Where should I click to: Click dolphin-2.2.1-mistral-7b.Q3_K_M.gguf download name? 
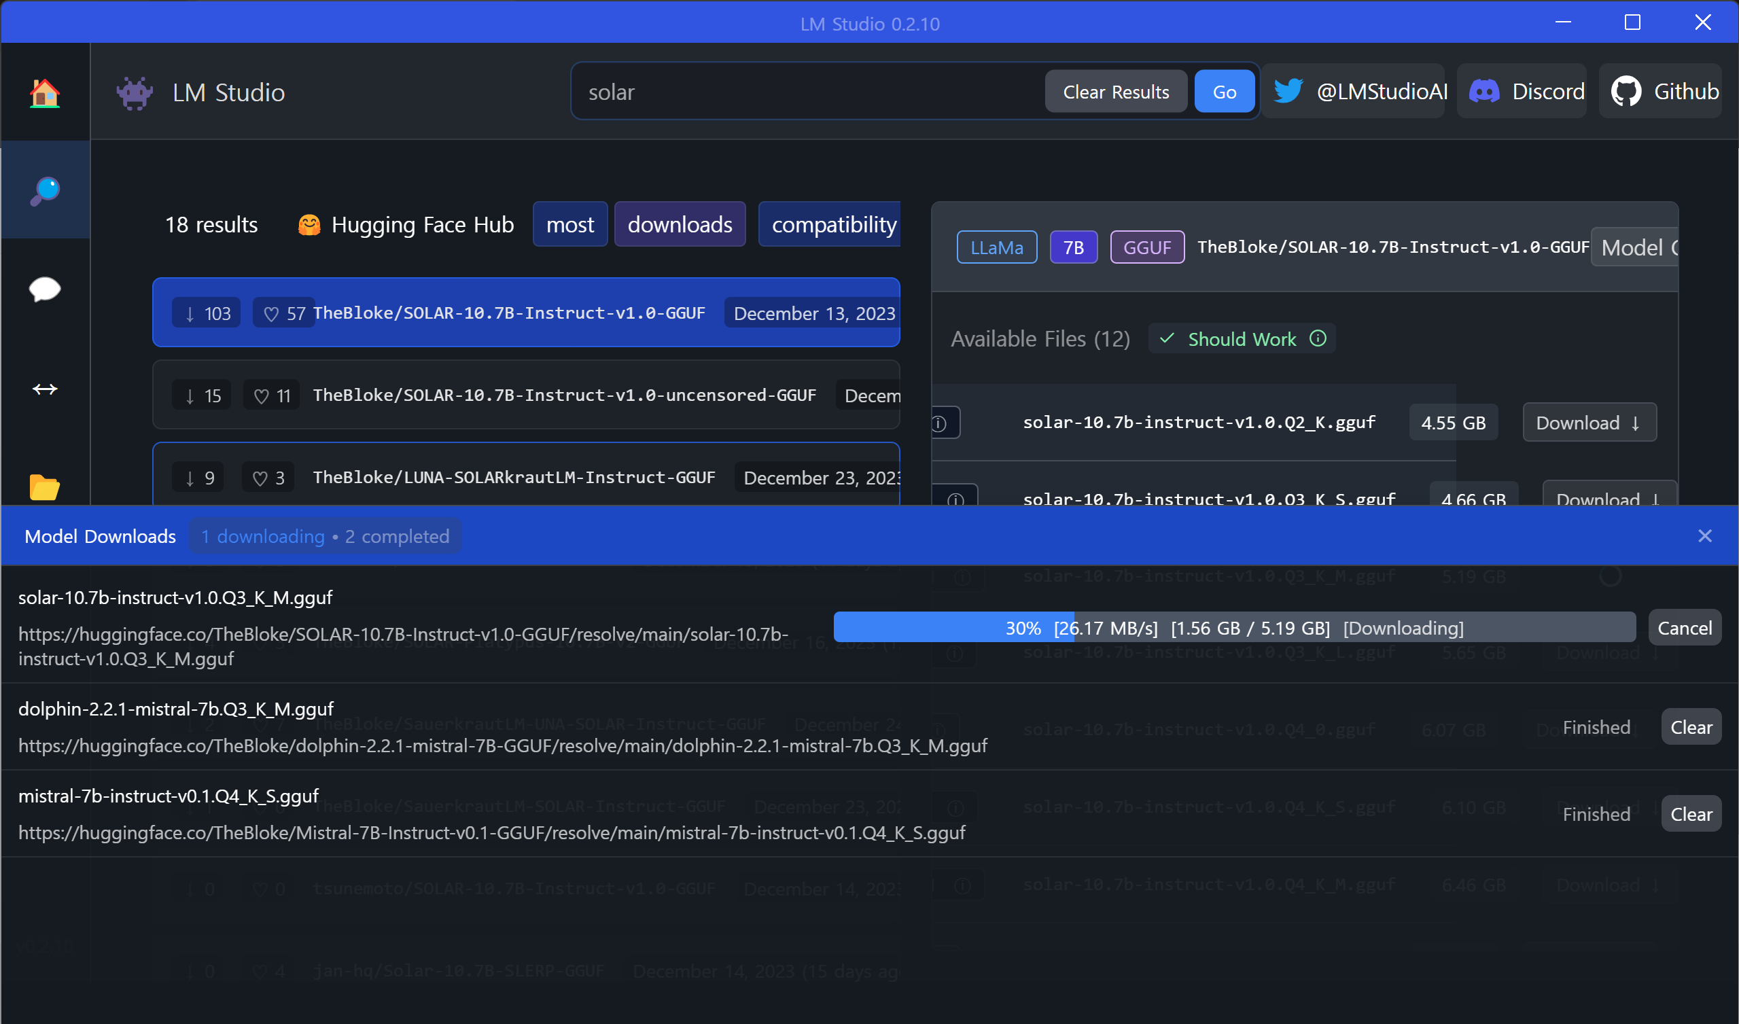[x=176, y=709]
